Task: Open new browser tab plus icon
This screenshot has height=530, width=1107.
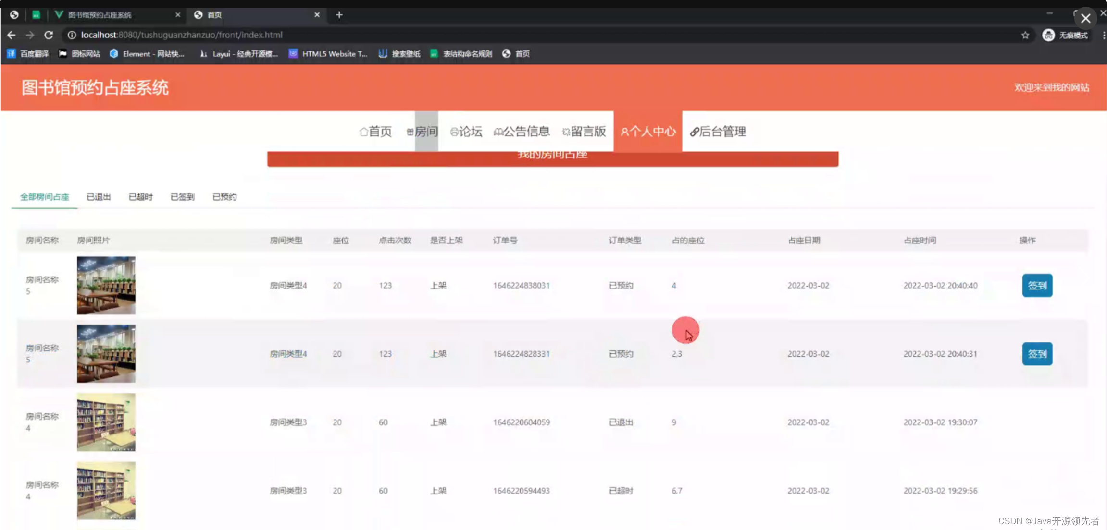Action: (x=339, y=15)
